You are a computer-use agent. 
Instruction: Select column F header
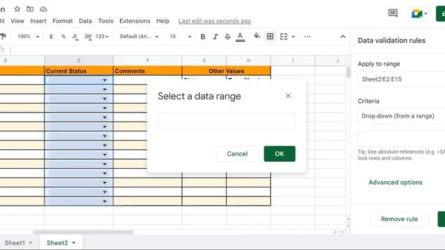pyautogui.click(x=147, y=60)
